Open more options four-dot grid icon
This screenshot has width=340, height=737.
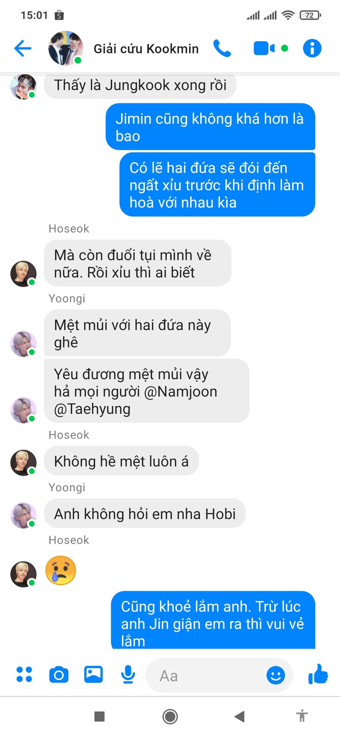(24, 674)
